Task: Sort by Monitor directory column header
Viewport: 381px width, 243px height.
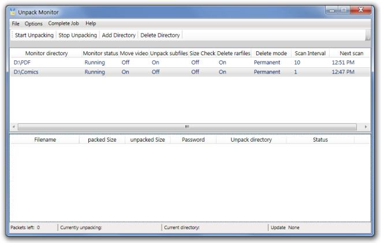Action: 46,53
